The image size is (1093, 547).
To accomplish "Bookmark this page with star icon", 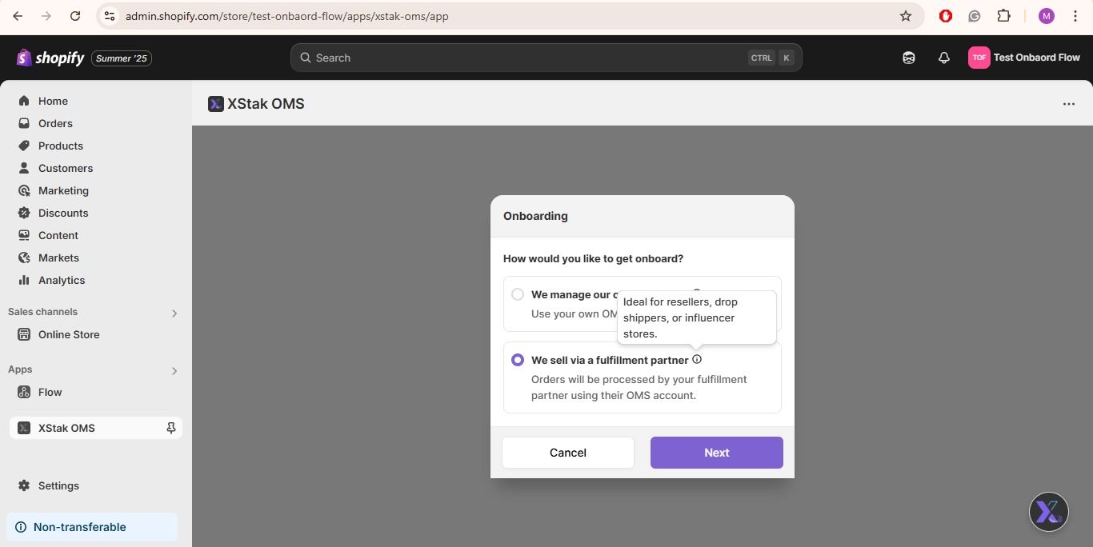I will point(906,16).
